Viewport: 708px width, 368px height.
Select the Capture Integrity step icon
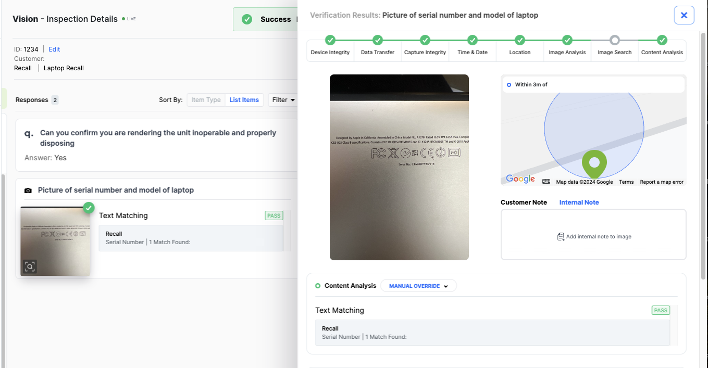(x=425, y=40)
